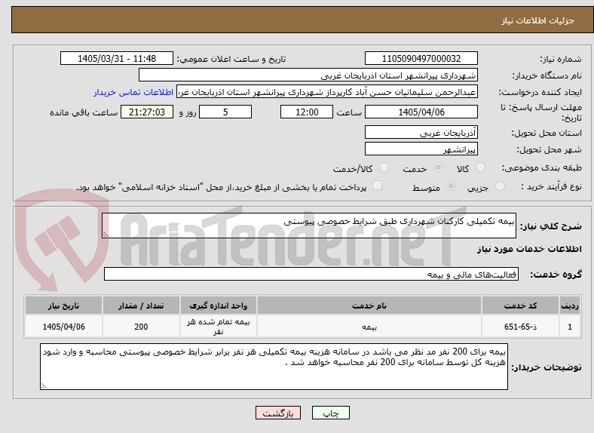Click the جزئیات اطلاعات نیاز page header
The width and height of the screenshot is (594, 433).
tap(538, 20)
